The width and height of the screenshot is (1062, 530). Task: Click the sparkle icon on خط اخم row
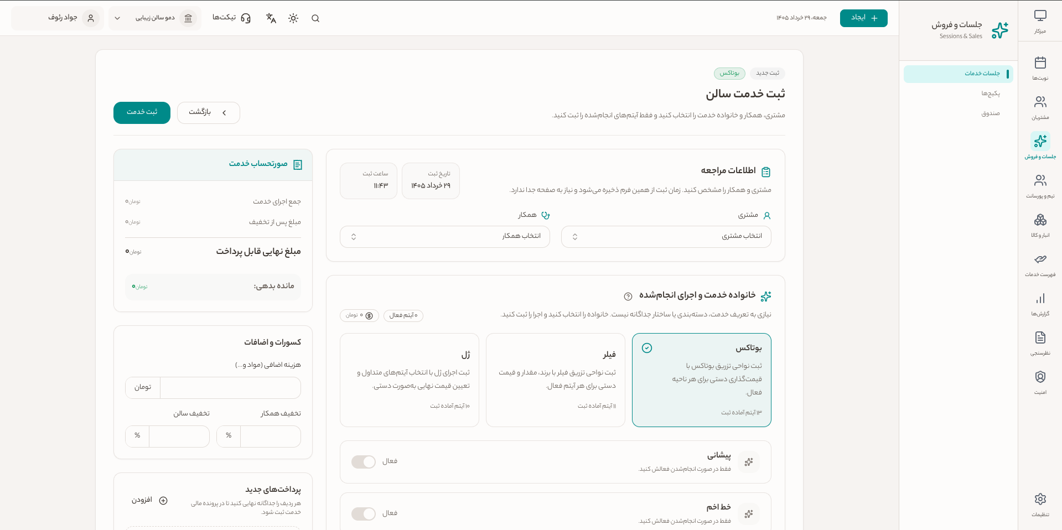749,514
